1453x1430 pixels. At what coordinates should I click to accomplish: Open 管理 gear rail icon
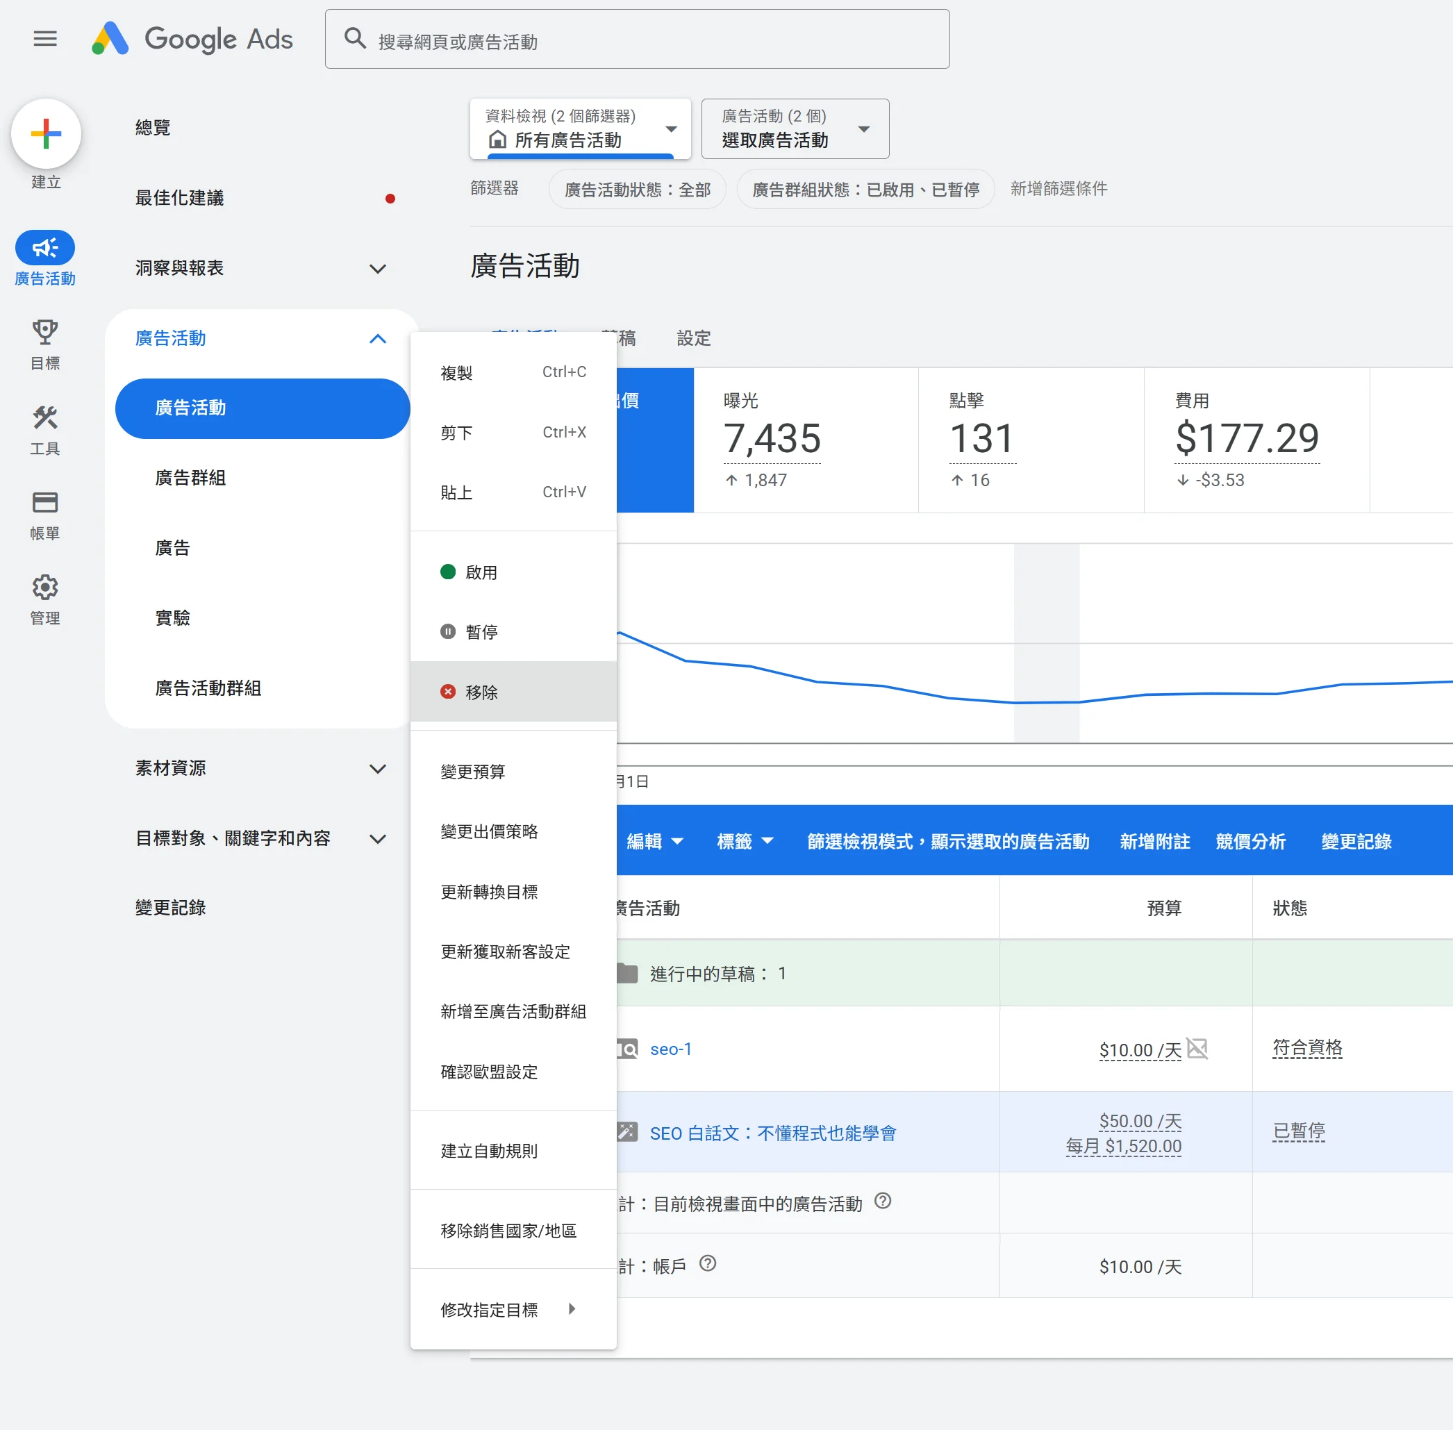[x=45, y=587]
